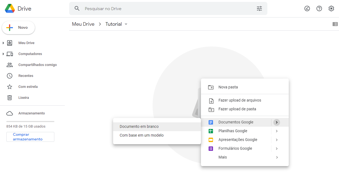
Task: Select Nova pasta menu entry
Action: point(245,87)
